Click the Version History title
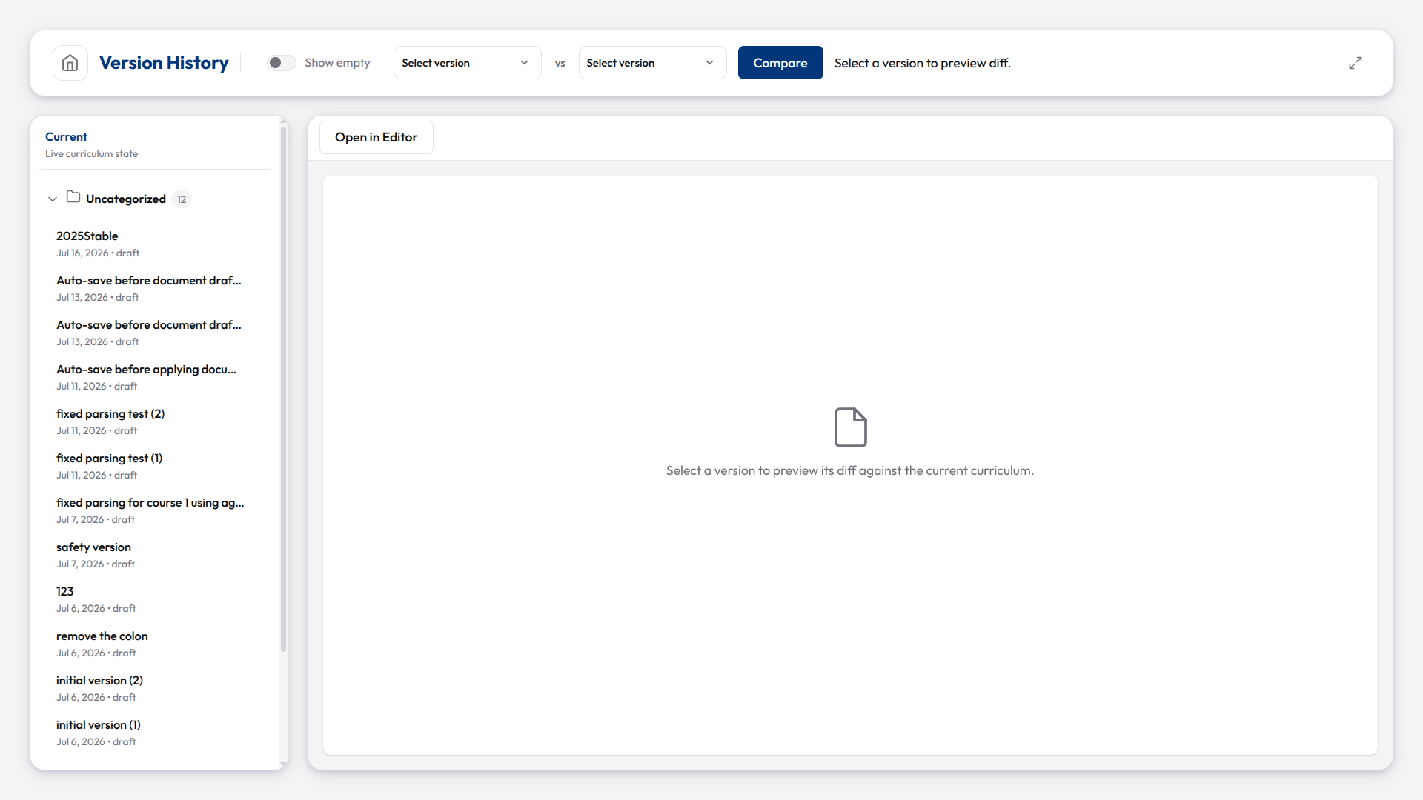 tap(164, 63)
